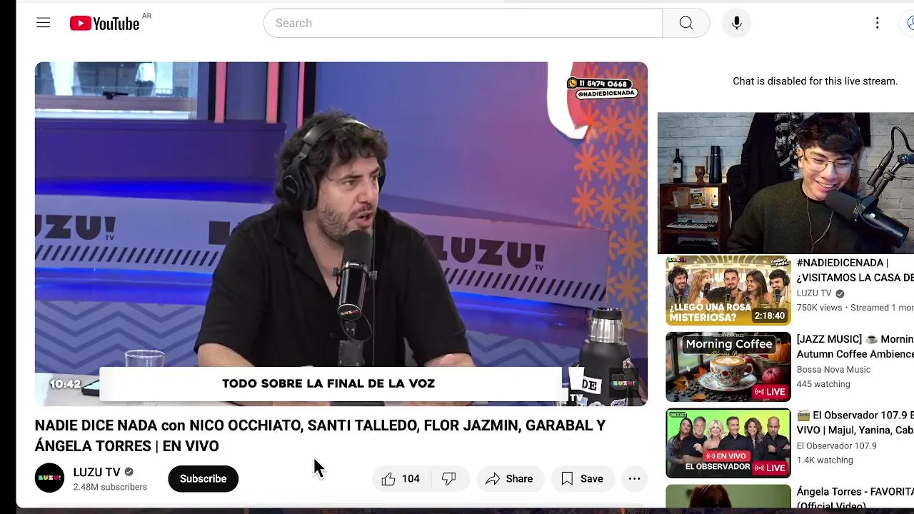
Task: Save the video to a playlist
Action: tap(582, 479)
